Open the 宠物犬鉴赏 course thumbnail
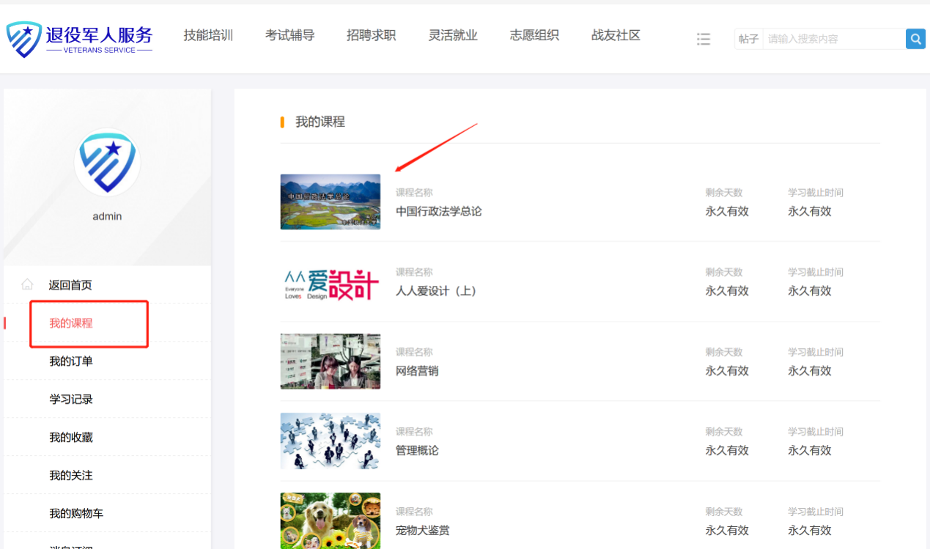The image size is (930, 549). (x=331, y=520)
